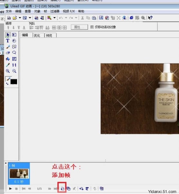Click the frame panel icon after last separator
The height and width of the screenshot is (194, 179).
click(102, 189)
